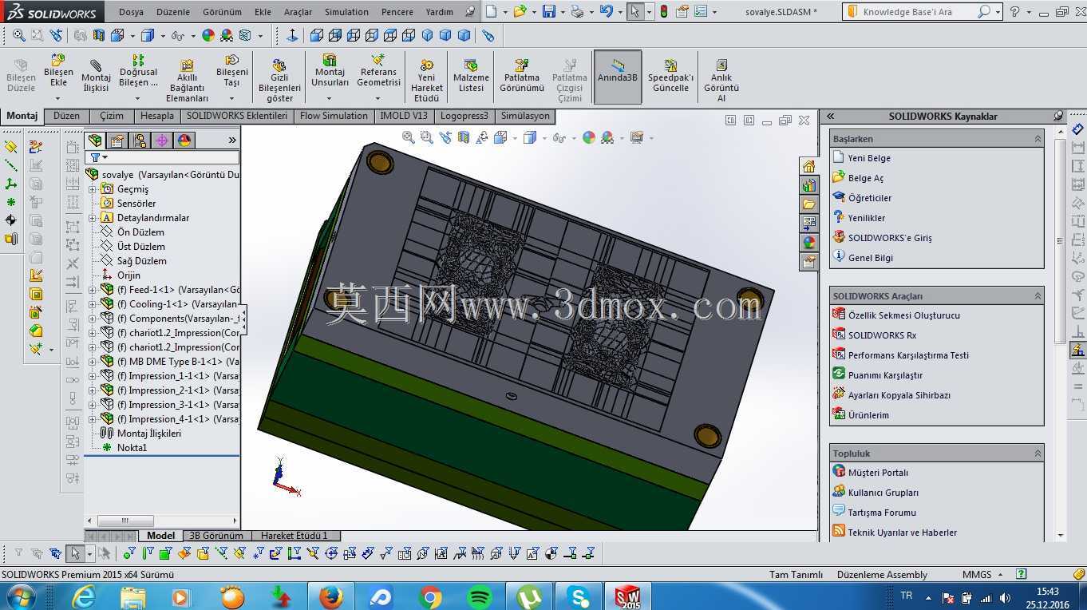Click Save icon in top toolbar
The width and height of the screenshot is (1087, 610).
[549, 11]
